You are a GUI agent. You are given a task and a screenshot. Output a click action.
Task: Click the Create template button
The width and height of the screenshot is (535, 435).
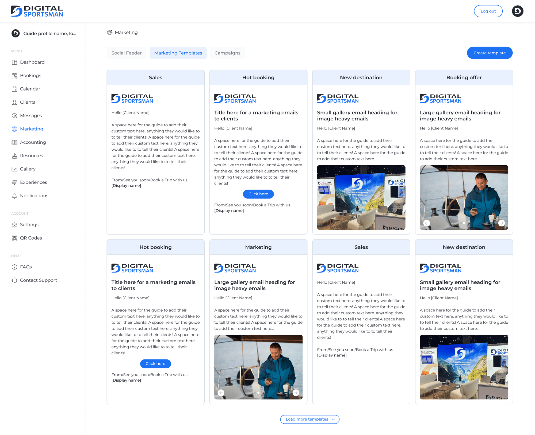coord(490,53)
